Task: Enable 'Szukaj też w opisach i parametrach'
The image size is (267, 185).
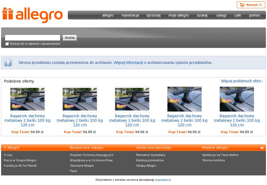Action: (x=7, y=44)
